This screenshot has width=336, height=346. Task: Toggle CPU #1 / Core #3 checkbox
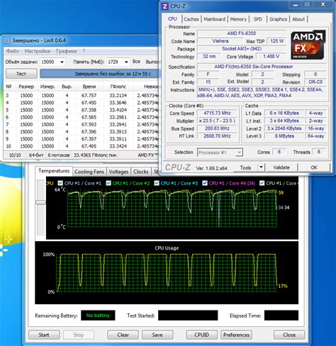(157, 183)
